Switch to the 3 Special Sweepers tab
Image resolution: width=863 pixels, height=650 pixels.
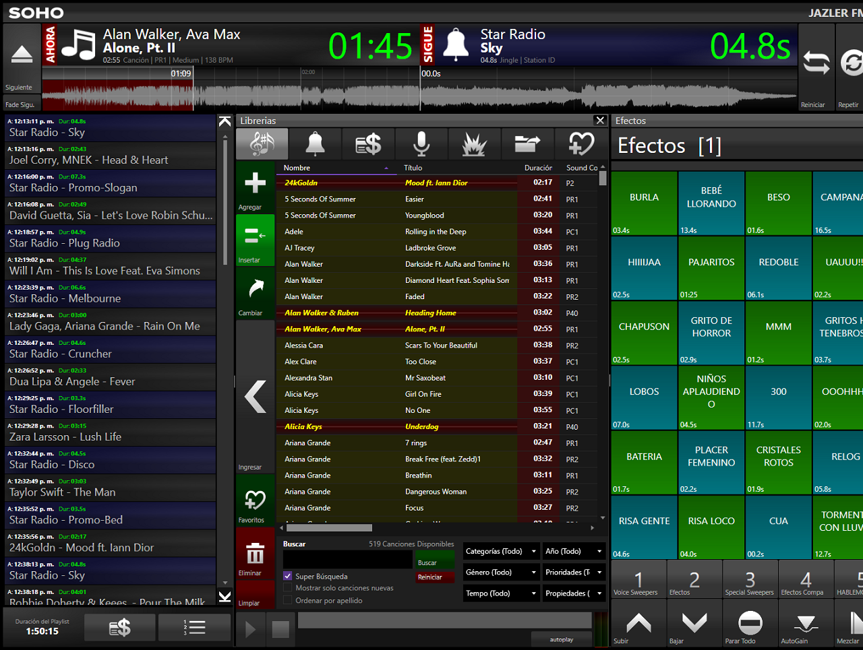click(x=750, y=579)
